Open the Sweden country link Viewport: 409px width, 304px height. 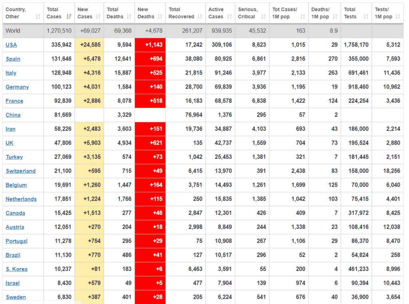[x=16, y=297]
